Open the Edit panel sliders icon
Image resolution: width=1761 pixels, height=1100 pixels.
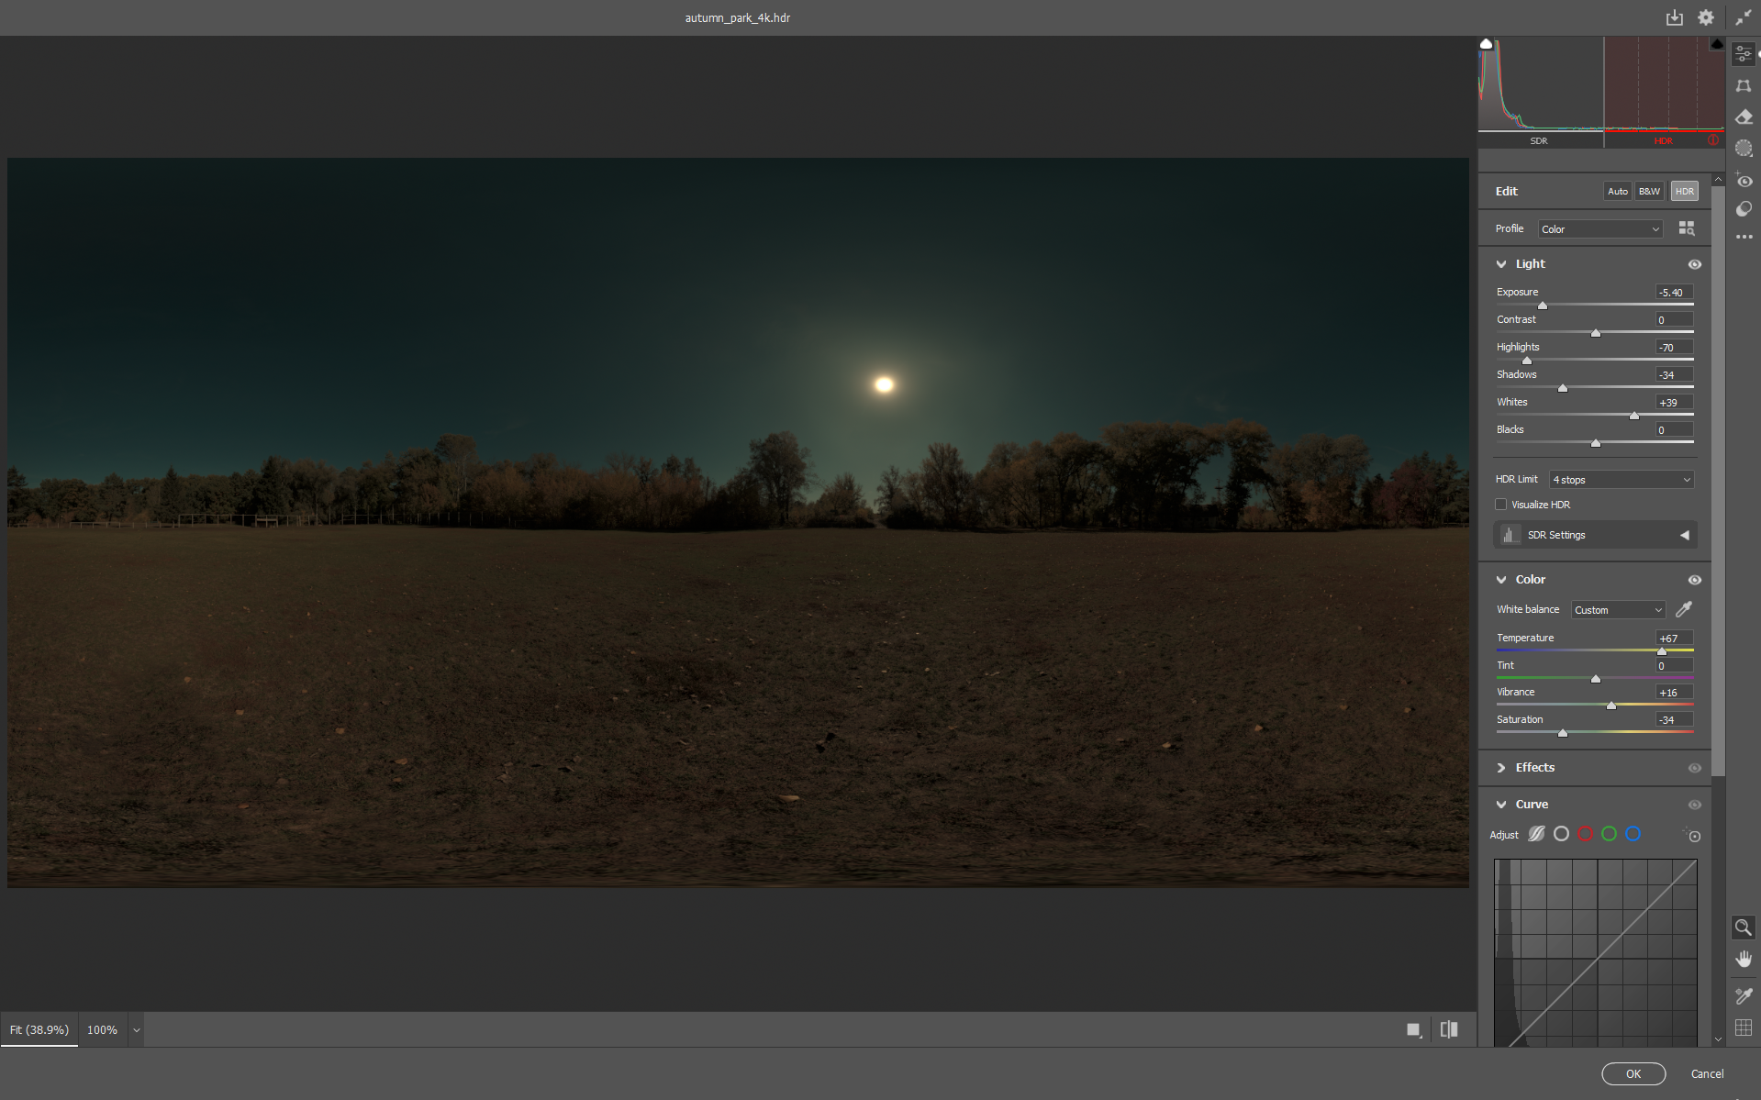click(1744, 55)
